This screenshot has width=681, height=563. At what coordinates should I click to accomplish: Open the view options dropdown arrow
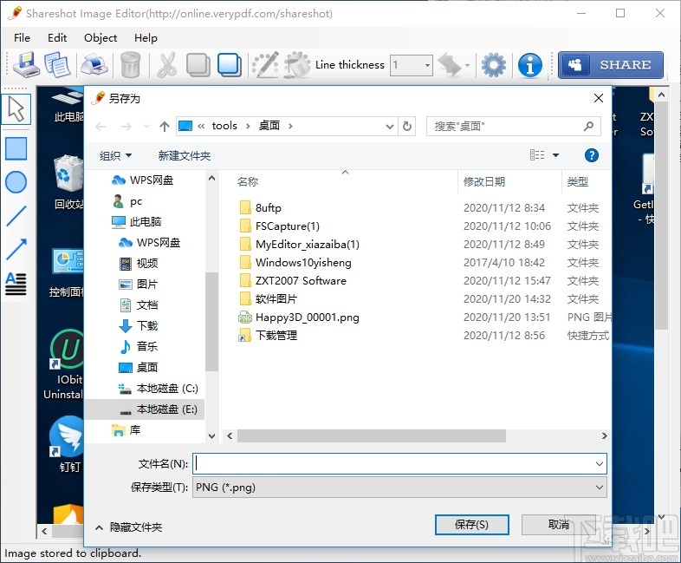coord(555,155)
